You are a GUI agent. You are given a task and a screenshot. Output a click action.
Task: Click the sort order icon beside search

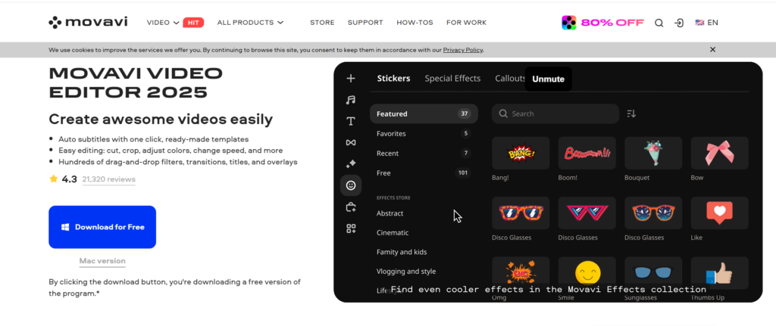(x=631, y=113)
